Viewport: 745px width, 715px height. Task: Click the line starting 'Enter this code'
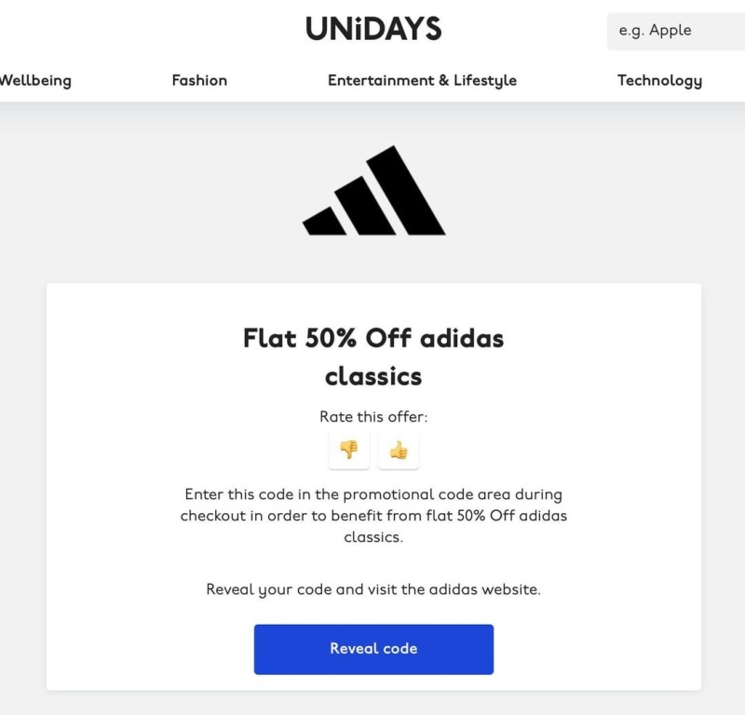pyautogui.click(x=373, y=494)
